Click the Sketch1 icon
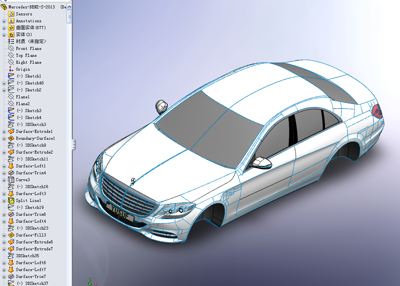 point(11,76)
